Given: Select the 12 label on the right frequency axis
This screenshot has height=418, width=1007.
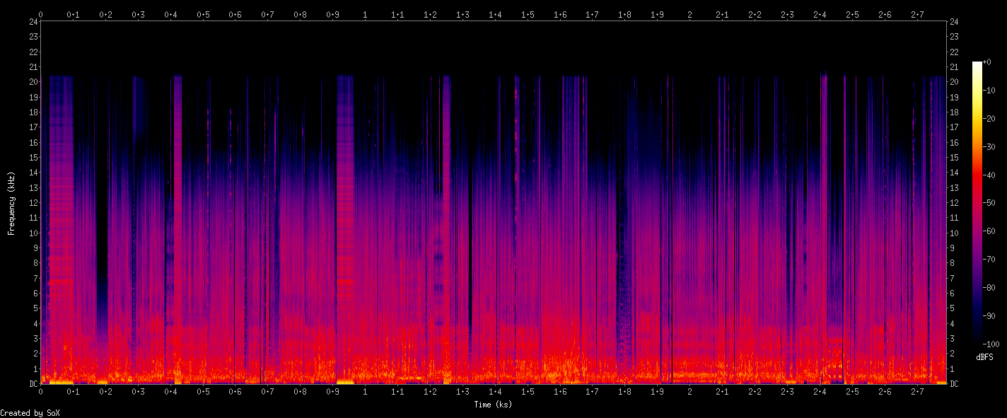Looking at the screenshot, I should [x=953, y=203].
